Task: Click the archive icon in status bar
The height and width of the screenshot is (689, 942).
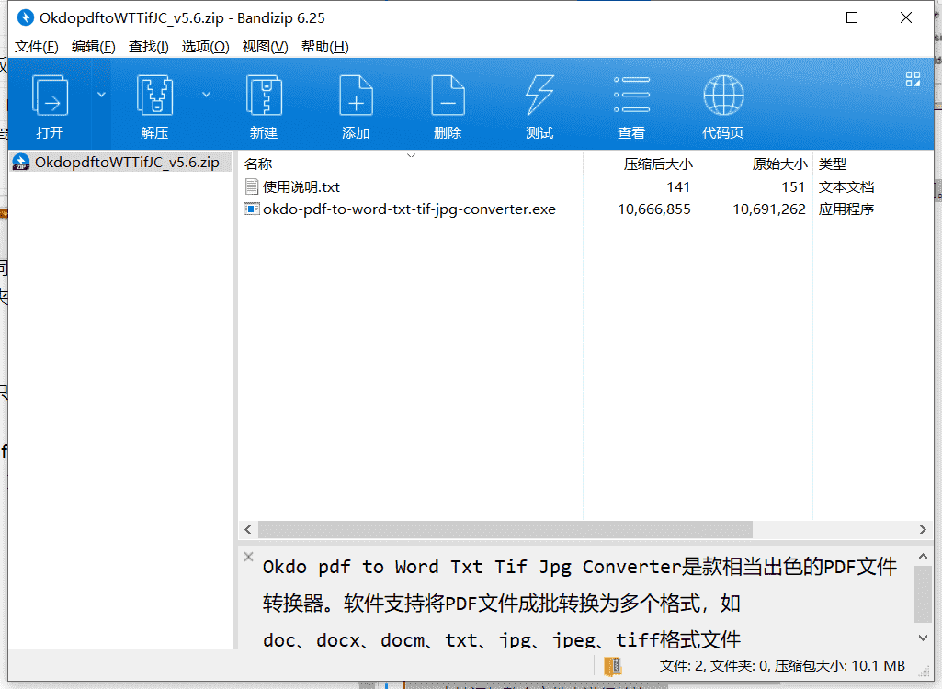Action: click(x=613, y=666)
